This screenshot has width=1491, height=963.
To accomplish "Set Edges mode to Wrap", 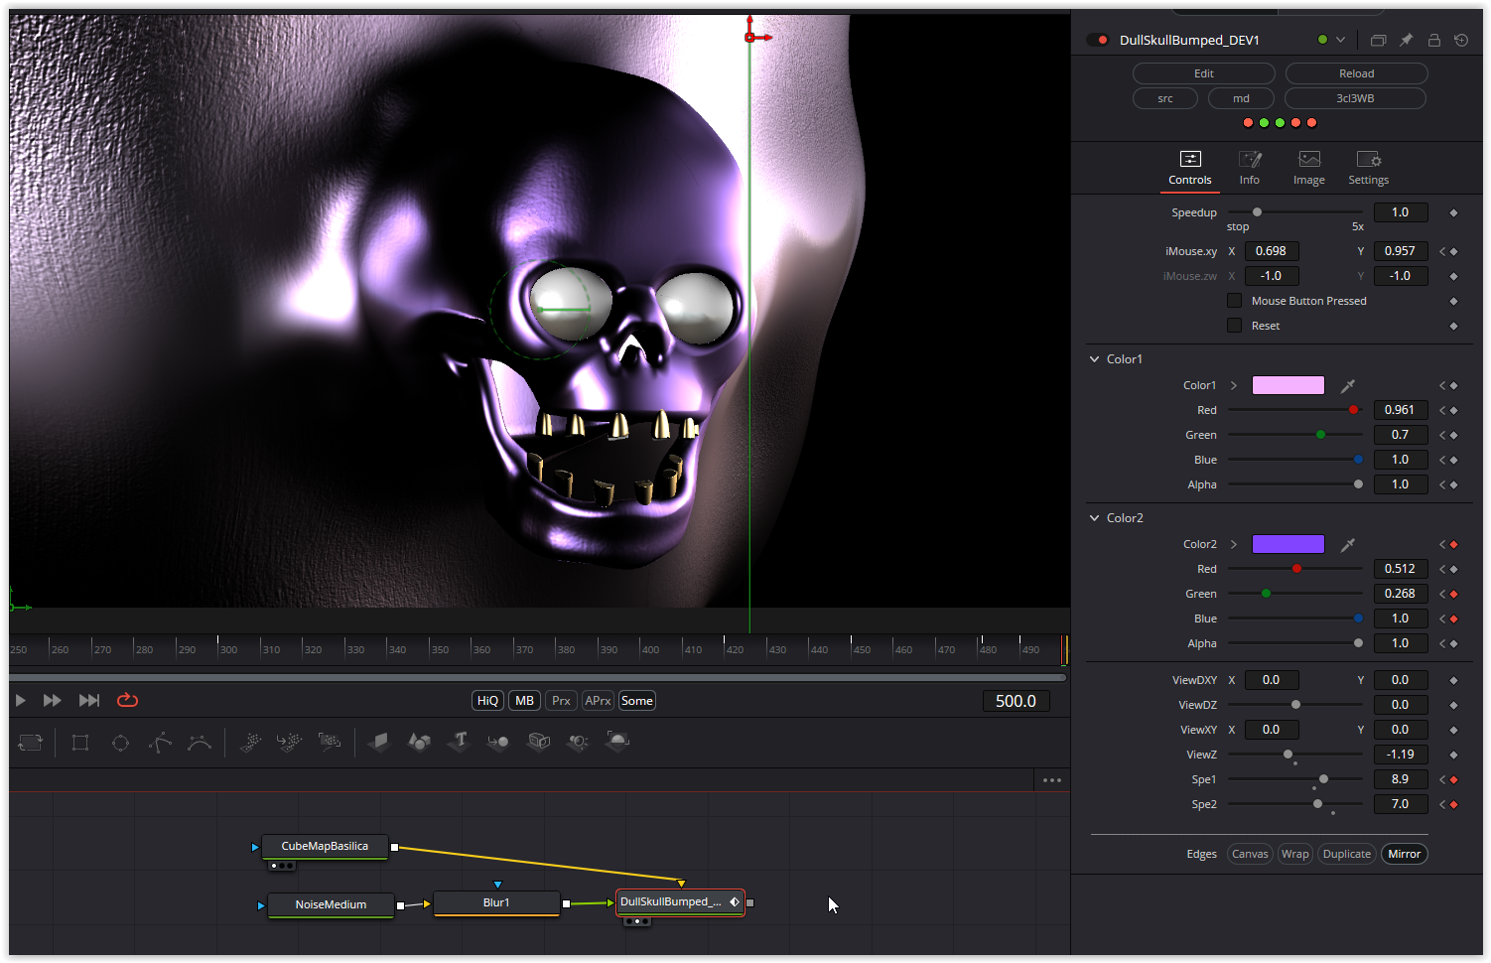I will pos(1294,854).
